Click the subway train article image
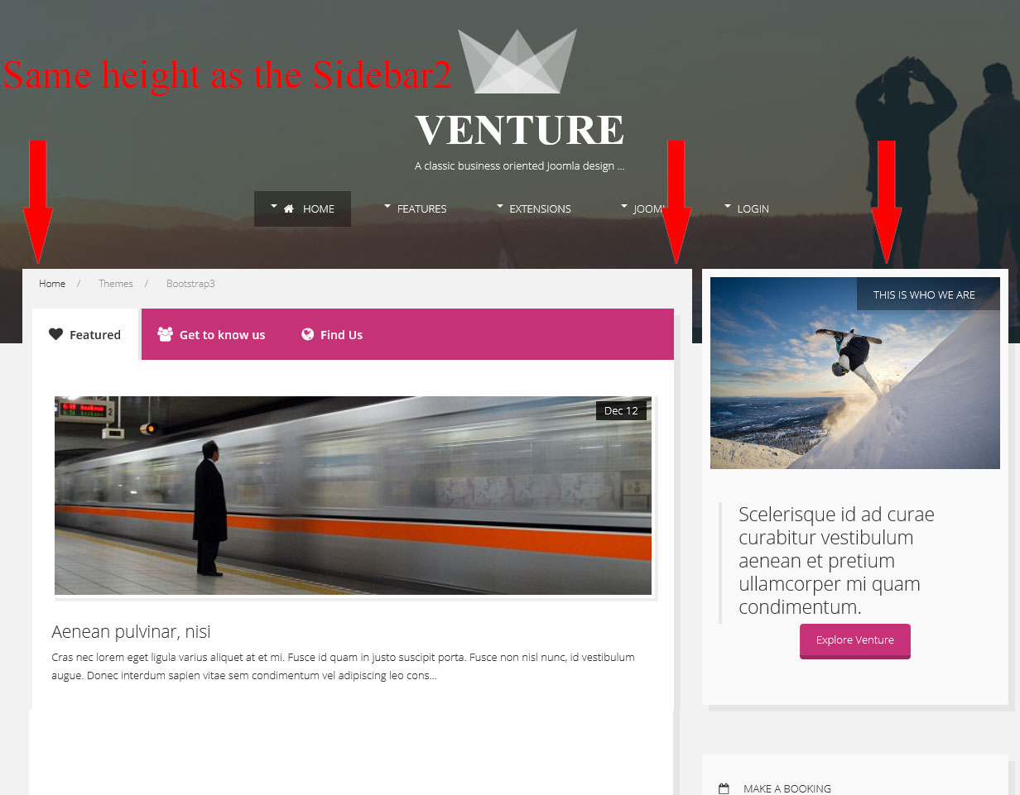 coord(354,496)
